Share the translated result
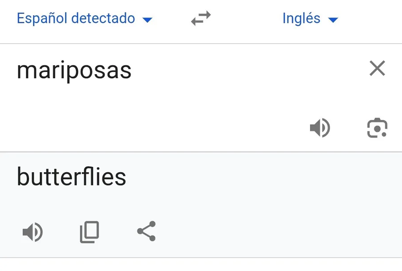 coord(146,231)
